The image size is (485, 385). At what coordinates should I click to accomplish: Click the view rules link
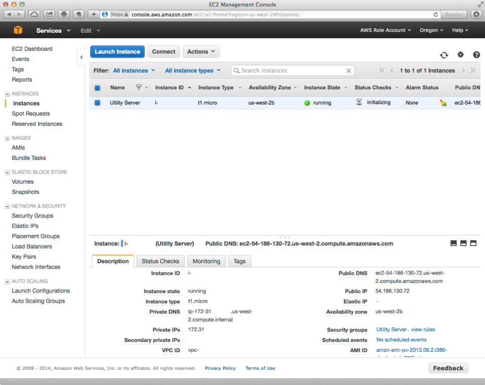423,330
